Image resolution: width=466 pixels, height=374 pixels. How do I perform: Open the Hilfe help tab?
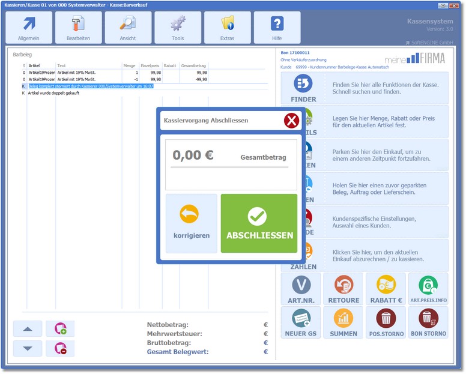pyautogui.click(x=277, y=28)
